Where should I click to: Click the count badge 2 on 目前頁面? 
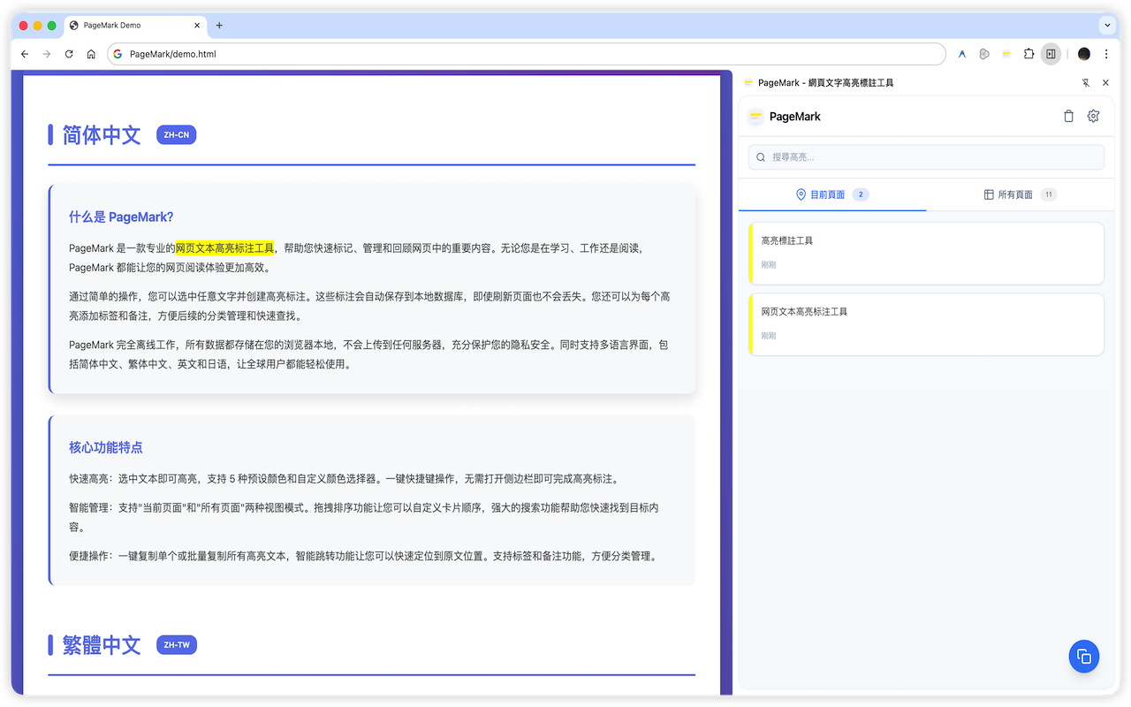(861, 194)
